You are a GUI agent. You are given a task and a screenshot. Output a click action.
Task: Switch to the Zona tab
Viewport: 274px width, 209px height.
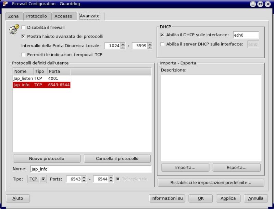[x=14, y=16]
